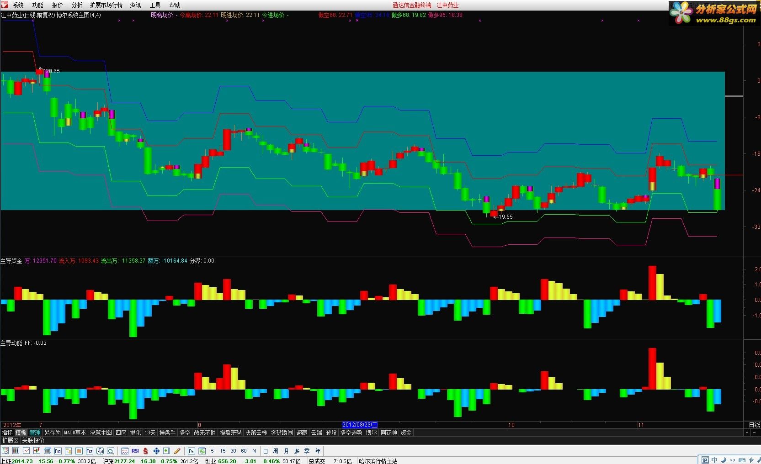Open the 帮助 menu
This screenshot has height=464, width=761.
[x=175, y=5]
